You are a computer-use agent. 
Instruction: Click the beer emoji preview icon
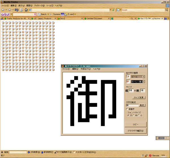point(128,76)
